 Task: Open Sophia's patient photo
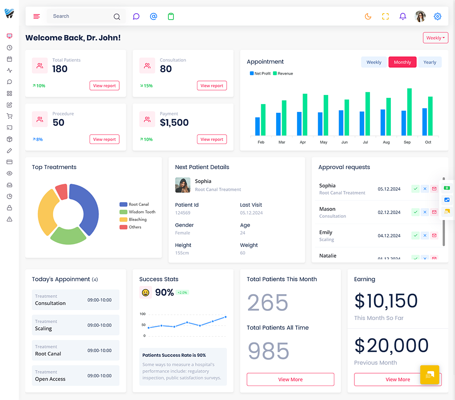(183, 185)
